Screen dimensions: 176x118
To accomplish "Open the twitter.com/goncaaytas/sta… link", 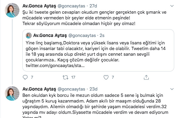I will coord(55,66).
